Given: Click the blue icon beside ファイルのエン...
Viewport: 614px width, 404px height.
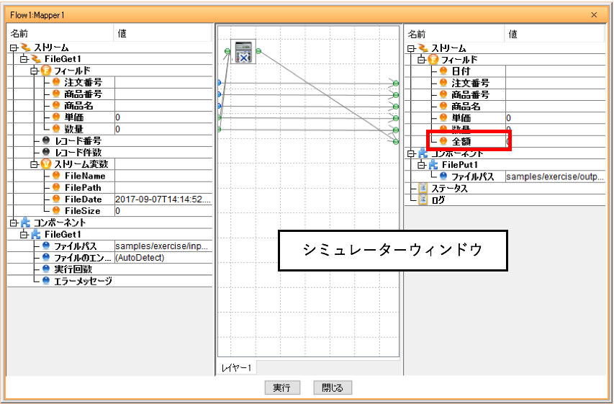Looking at the screenshot, I should click(46, 257).
